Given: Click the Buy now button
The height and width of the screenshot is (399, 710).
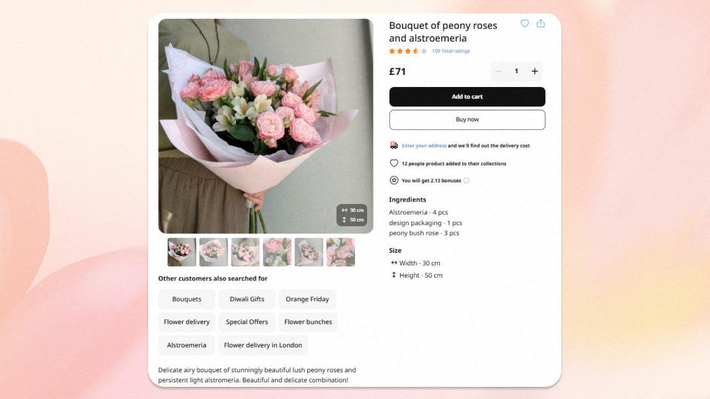Looking at the screenshot, I should (x=467, y=120).
